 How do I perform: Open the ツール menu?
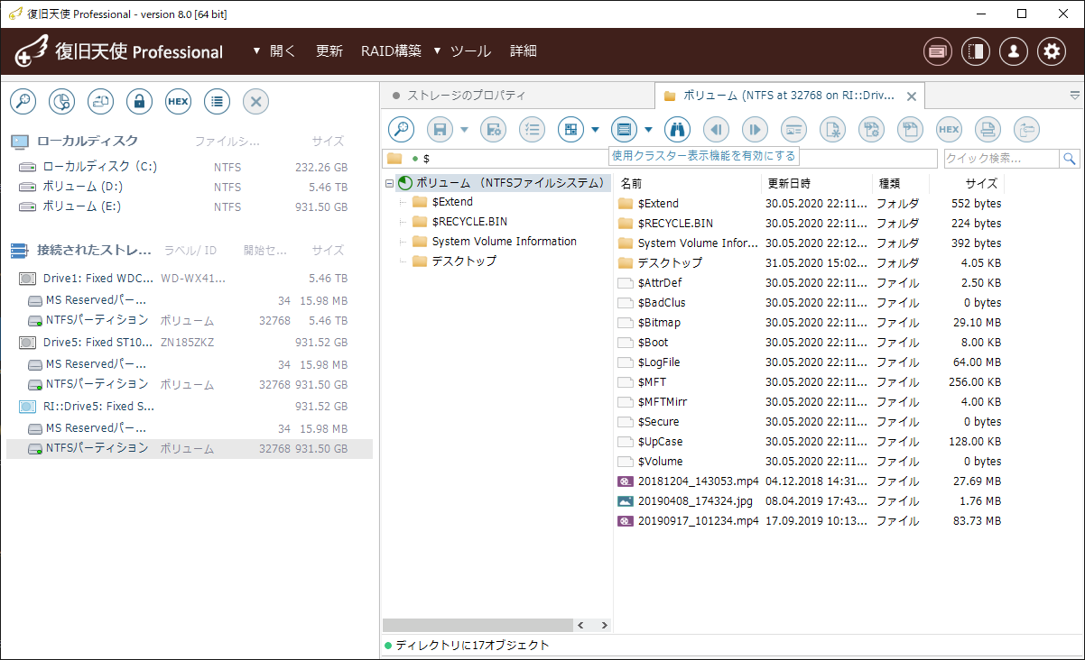[x=470, y=51]
